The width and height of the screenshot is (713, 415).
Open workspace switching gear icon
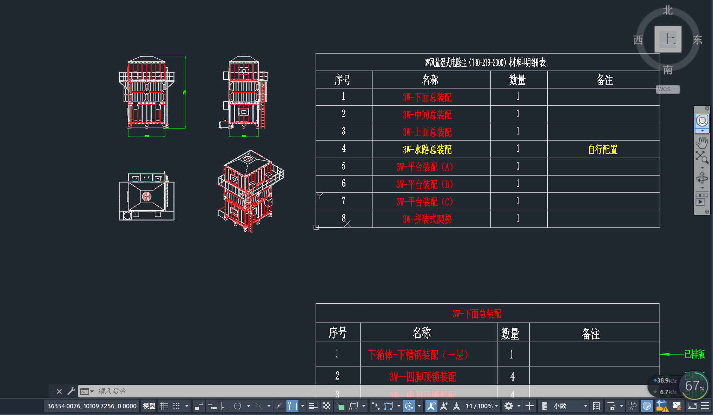point(509,406)
